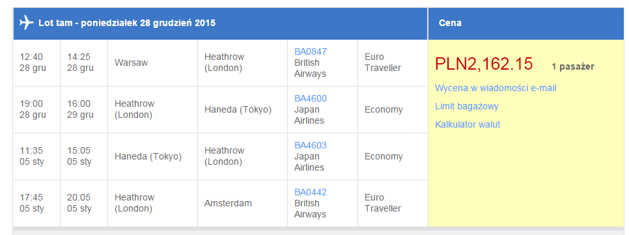629x235 pixels.
Task: Select the Amsterdam destination cell
Action: (242, 203)
